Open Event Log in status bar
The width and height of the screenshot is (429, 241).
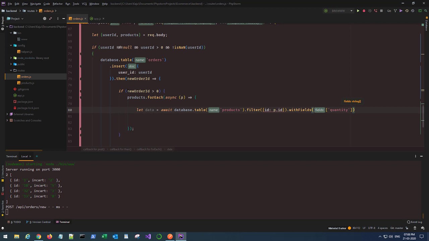[415, 222]
